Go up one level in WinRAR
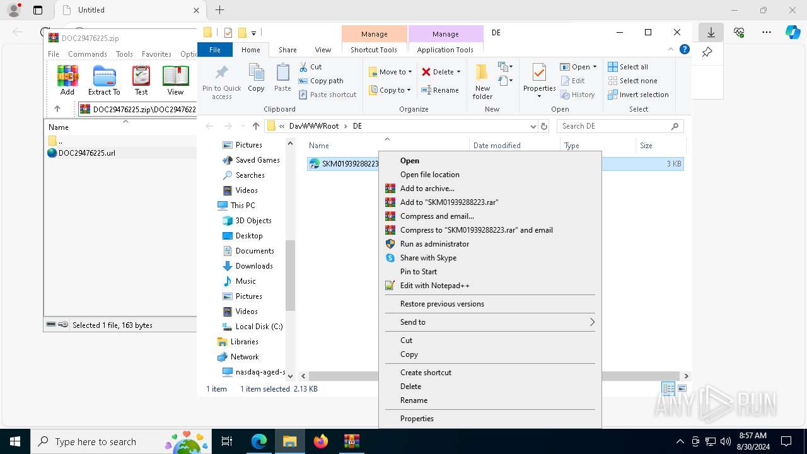 [x=57, y=109]
